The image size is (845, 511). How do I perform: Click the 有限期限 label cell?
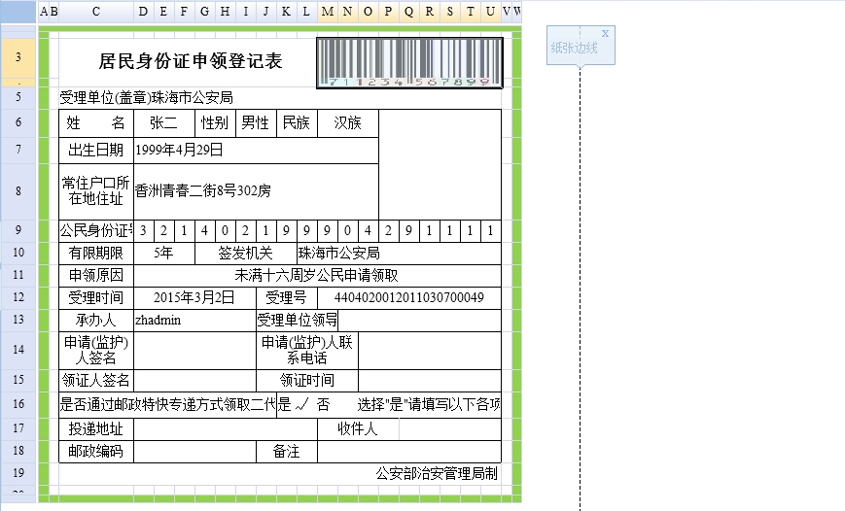pos(96,254)
